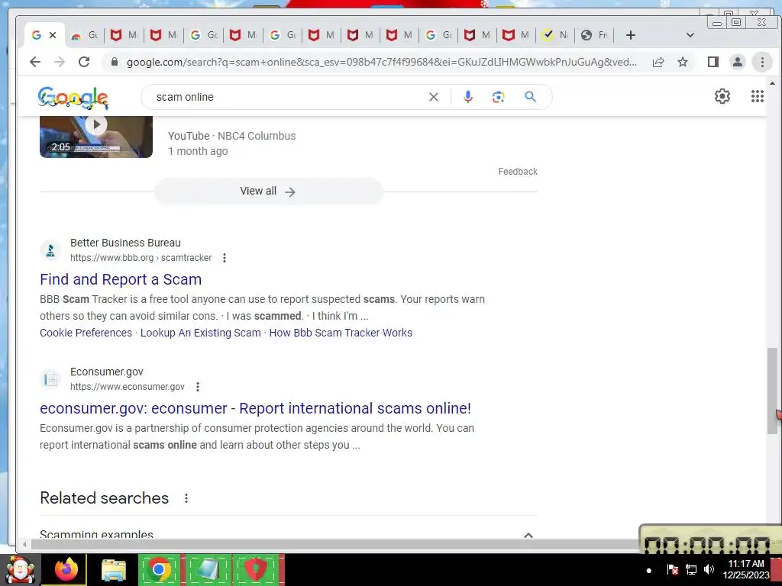Click the 'https://www.econsumer.gov' URL text
The width and height of the screenshot is (782, 586).
click(128, 387)
